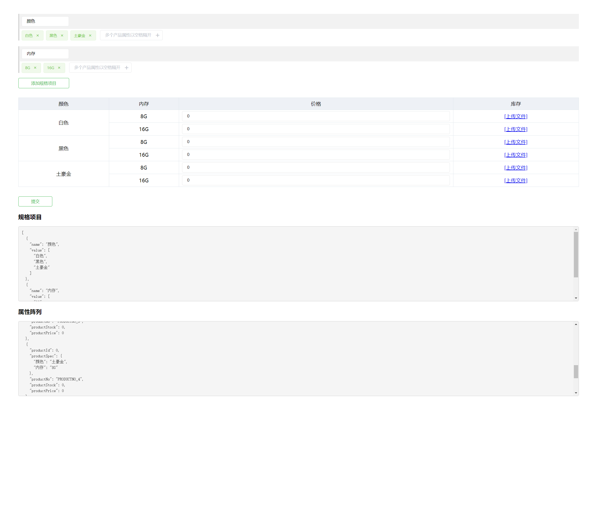Focus the 颜色 spec name field
Screen dimensions: 597x510
click(x=45, y=21)
